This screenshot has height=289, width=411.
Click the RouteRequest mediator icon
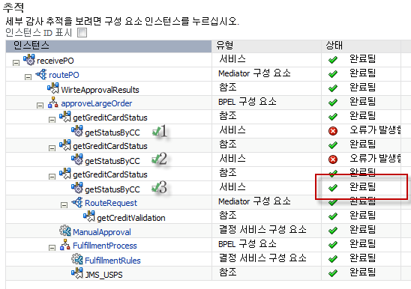77,202
